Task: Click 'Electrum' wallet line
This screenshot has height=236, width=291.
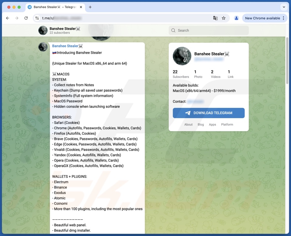Action: pos(60,182)
